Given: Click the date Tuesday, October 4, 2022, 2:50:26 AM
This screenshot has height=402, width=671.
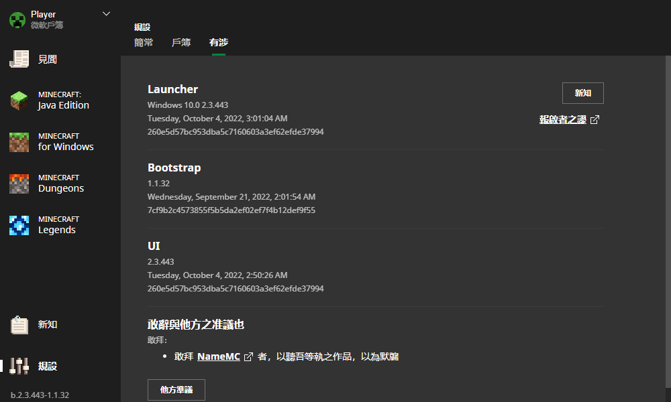Looking at the screenshot, I should click(217, 275).
